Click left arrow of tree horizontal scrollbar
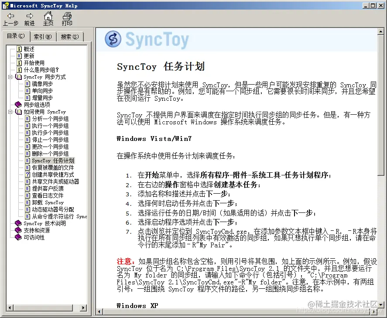Viewport: 387px width, 318px height. tap(10, 308)
